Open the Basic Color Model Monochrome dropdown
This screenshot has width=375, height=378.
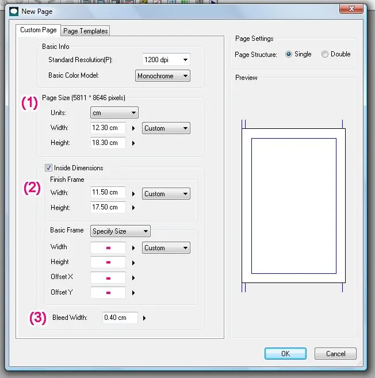pos(163,75)
